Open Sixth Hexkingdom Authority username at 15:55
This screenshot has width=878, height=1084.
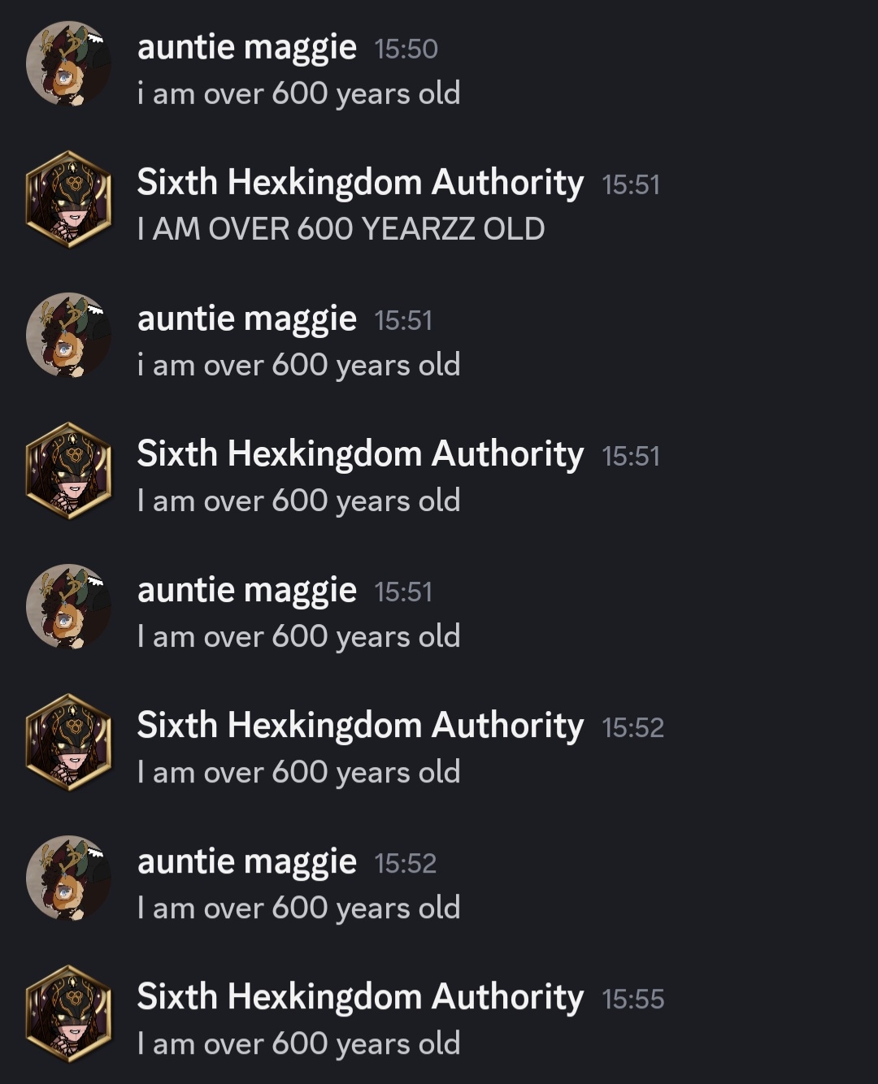[360, 996]
